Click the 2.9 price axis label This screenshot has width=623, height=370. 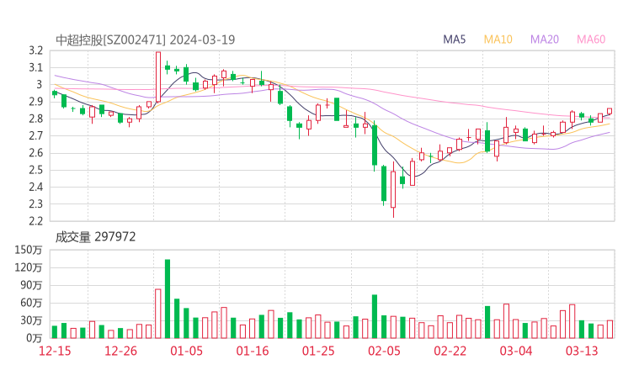[x=35, y=102]
